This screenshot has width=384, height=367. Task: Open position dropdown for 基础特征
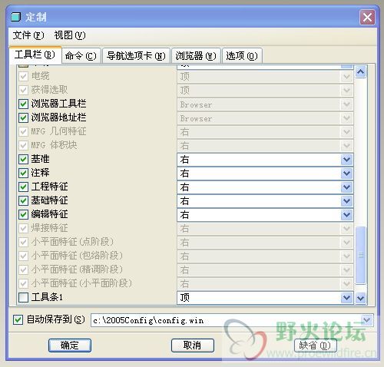(x=346, y=201)
